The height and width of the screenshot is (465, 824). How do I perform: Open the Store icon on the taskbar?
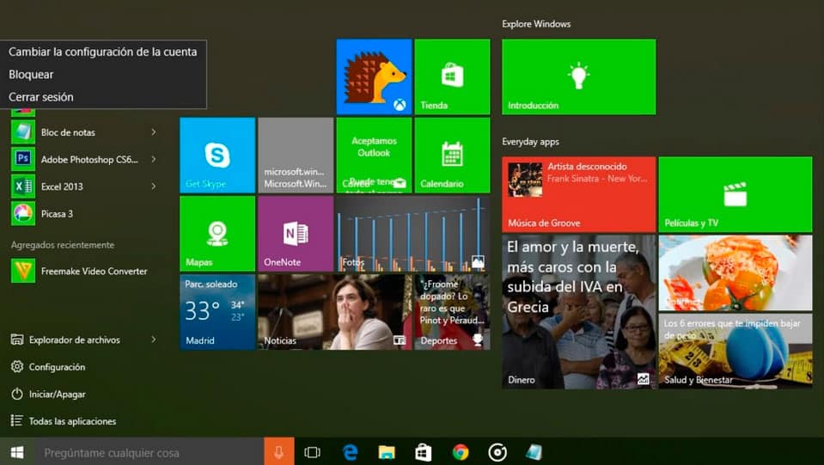tap(424, 452)
